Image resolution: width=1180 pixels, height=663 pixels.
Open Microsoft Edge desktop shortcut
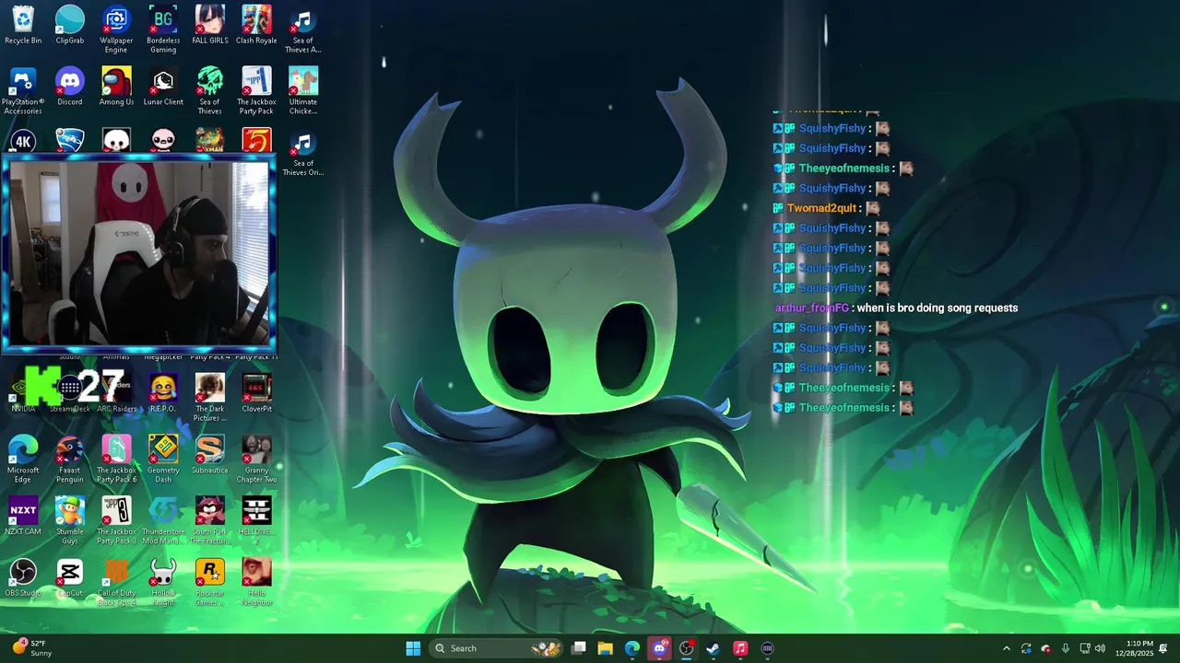23,459
